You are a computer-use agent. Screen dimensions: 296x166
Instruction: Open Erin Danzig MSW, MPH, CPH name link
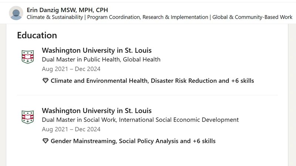[x=67, y=10]
